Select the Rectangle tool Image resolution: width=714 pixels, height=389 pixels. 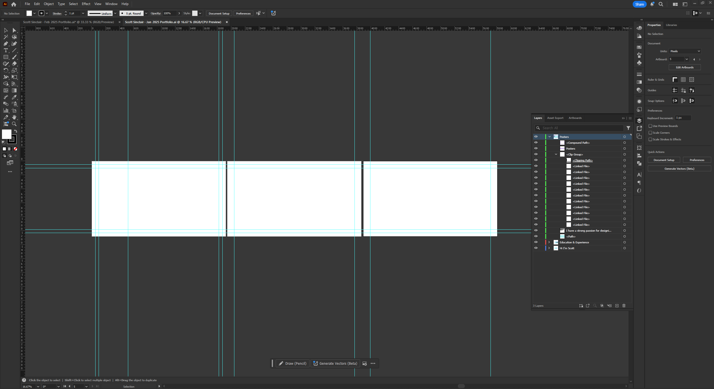[6, 57]
